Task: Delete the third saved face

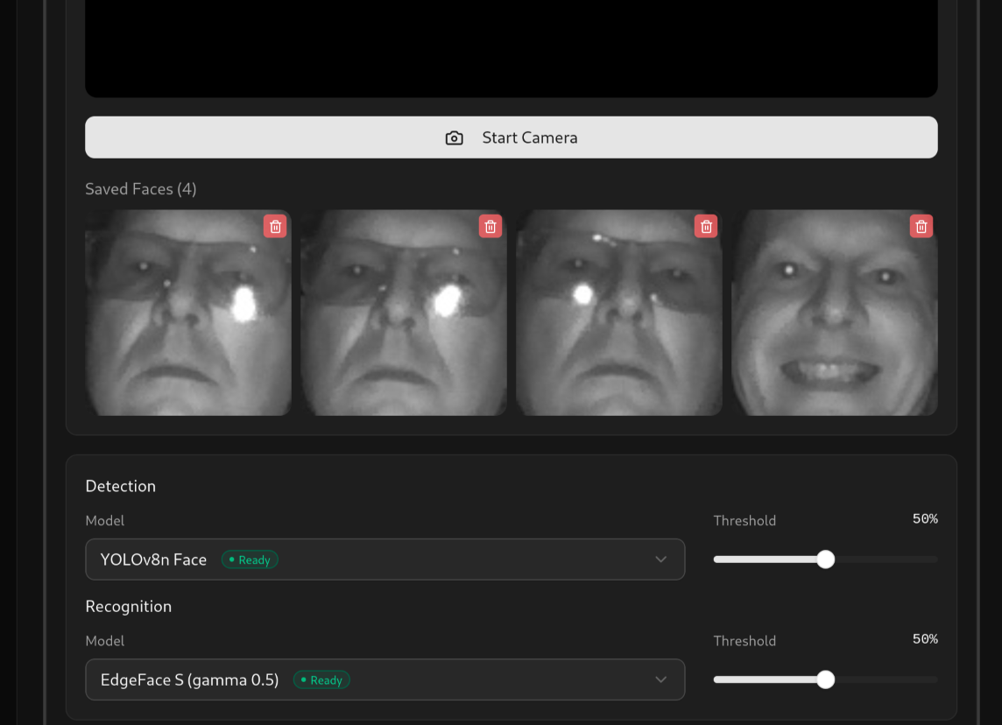Action: pyautogui.click(x=706, y=226)
